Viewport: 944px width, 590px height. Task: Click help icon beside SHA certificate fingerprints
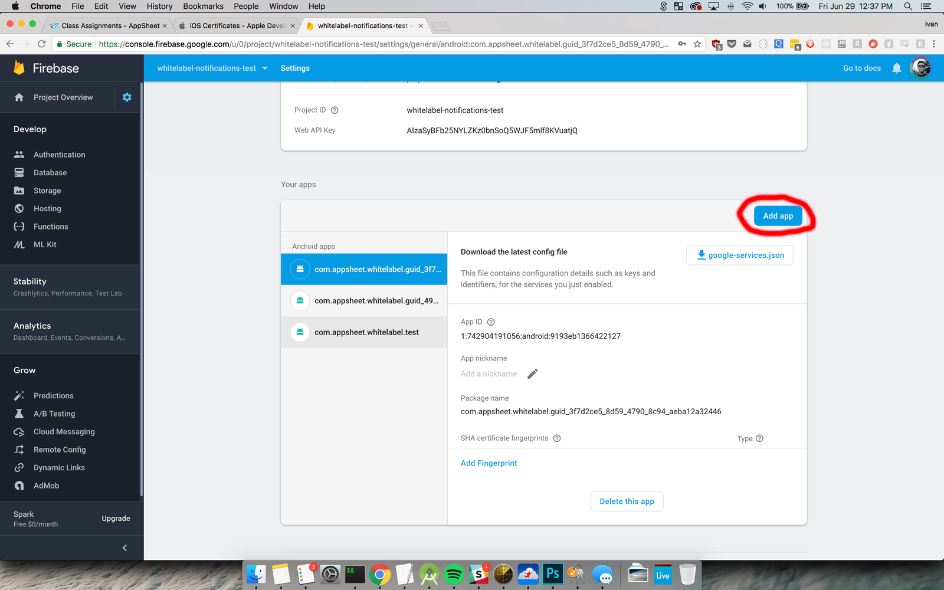557,438
